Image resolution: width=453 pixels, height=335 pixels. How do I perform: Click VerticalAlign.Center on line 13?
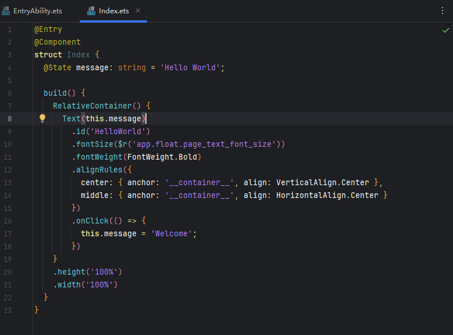pyautogui.click(x=322, y=182)
